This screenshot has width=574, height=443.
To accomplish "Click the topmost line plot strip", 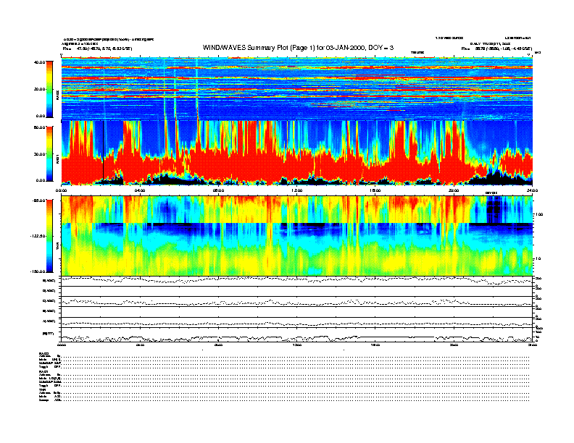I will coord(296,281).
